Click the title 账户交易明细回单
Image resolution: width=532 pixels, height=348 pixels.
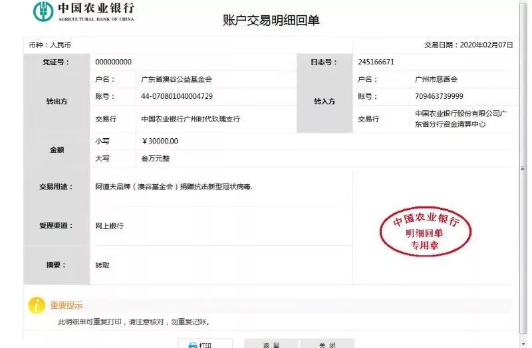coord(271,20)
